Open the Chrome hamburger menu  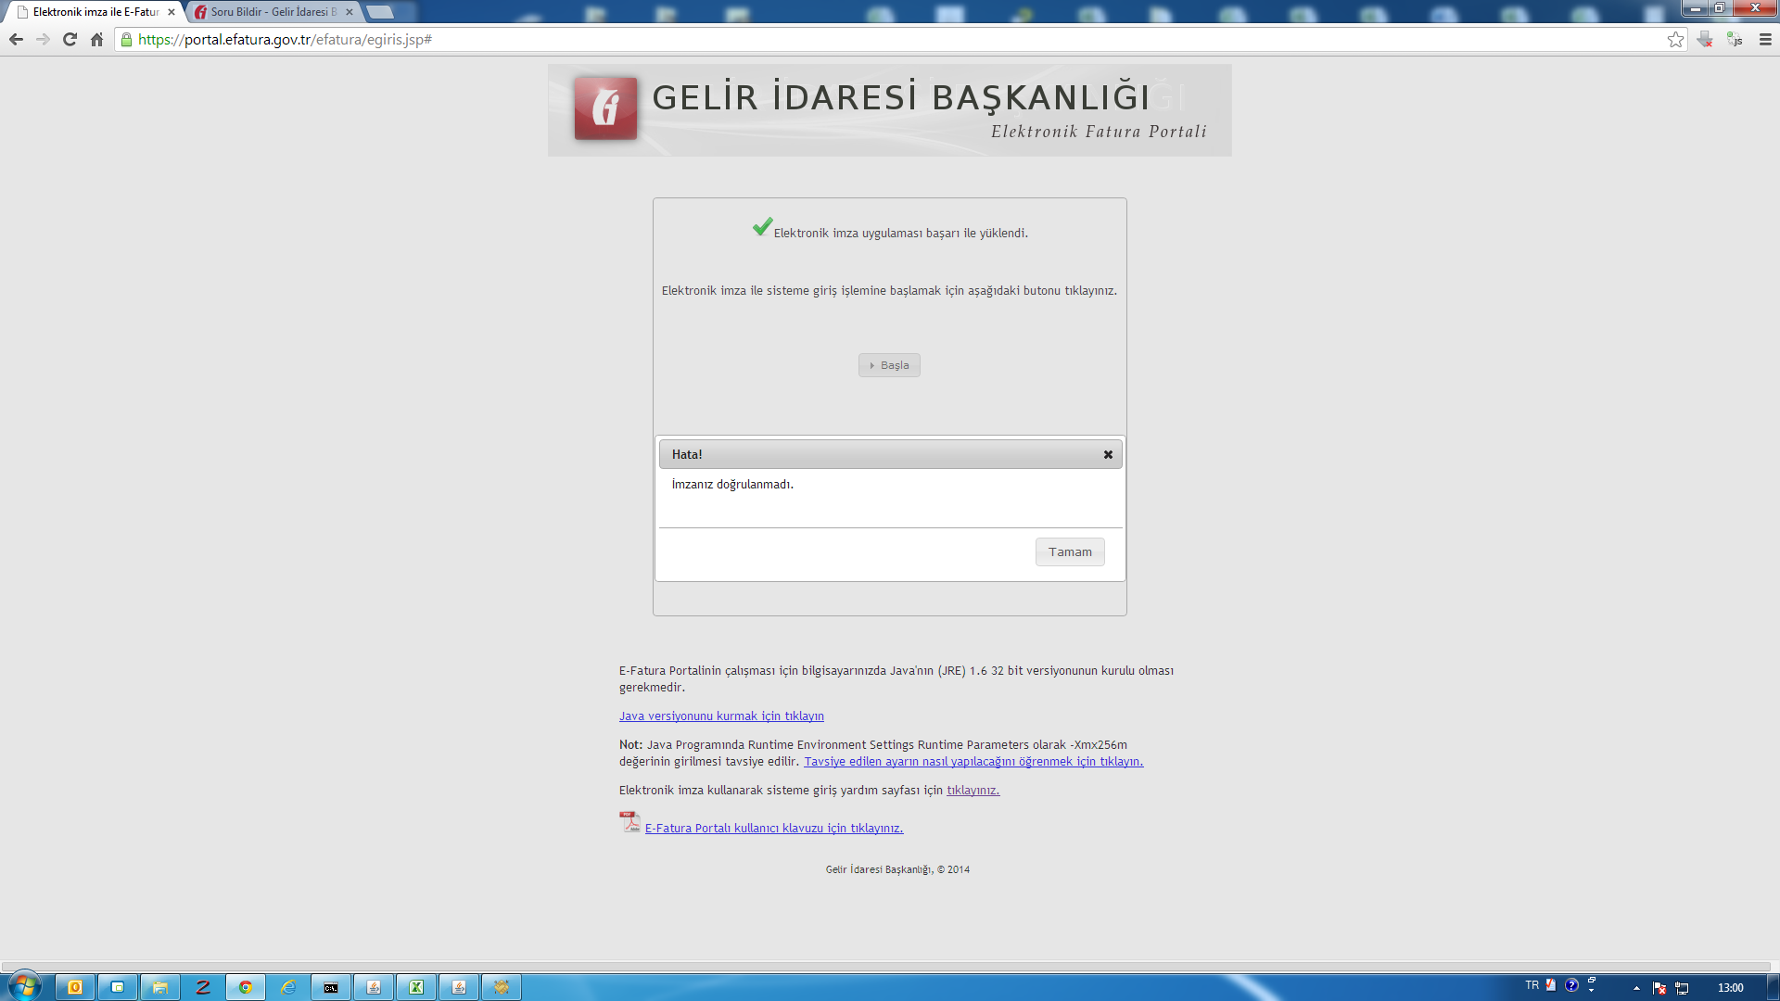coord(1765,39)
